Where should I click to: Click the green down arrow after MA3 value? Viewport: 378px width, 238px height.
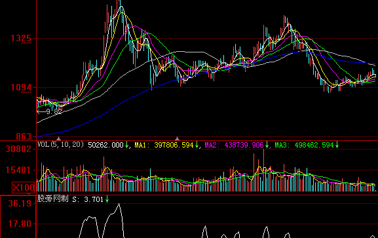tap(337, 145)
